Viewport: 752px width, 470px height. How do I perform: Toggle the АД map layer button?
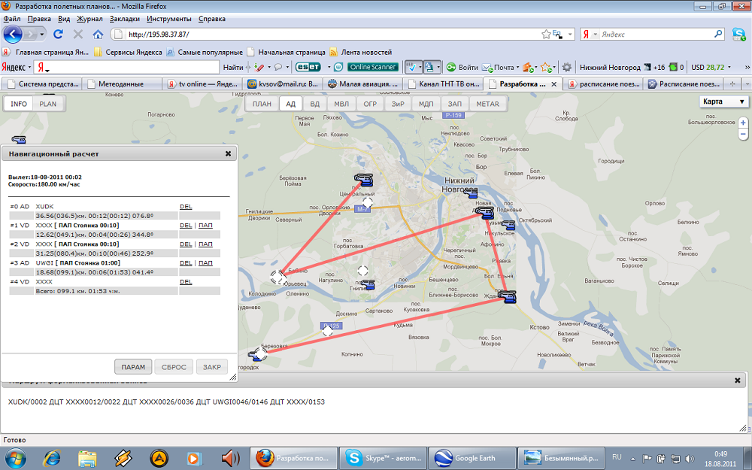click(x=290, y=104)
